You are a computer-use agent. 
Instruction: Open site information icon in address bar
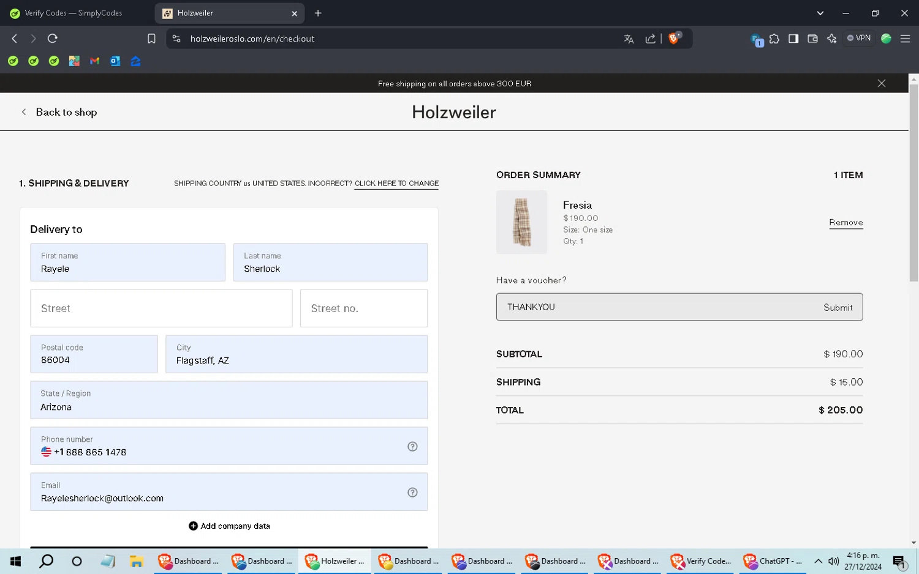(x=176, y=39)
